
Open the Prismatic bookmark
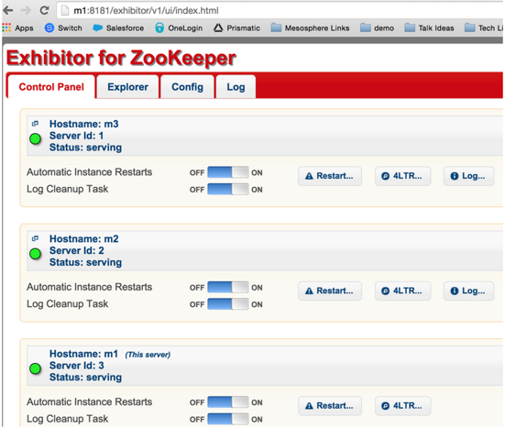coord(237,28)
